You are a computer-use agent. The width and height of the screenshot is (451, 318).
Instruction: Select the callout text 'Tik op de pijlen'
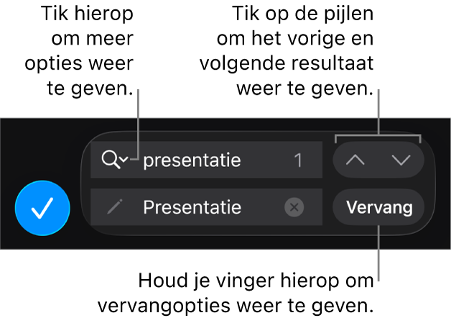(x=302, y=14)
